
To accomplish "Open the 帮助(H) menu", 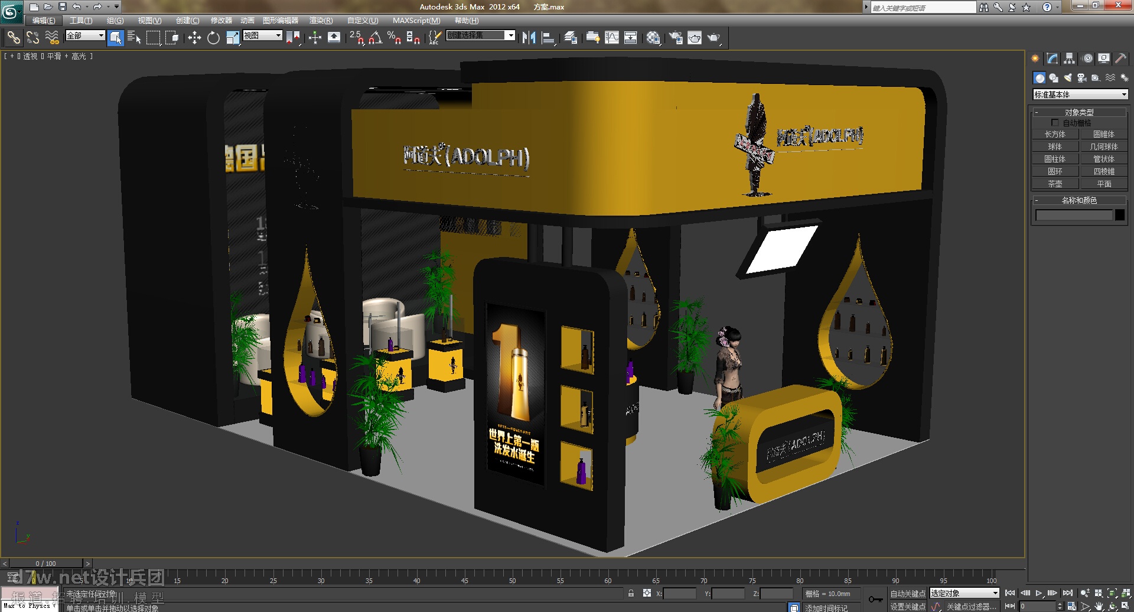I will pyautogui.click(x=466, y=21).
